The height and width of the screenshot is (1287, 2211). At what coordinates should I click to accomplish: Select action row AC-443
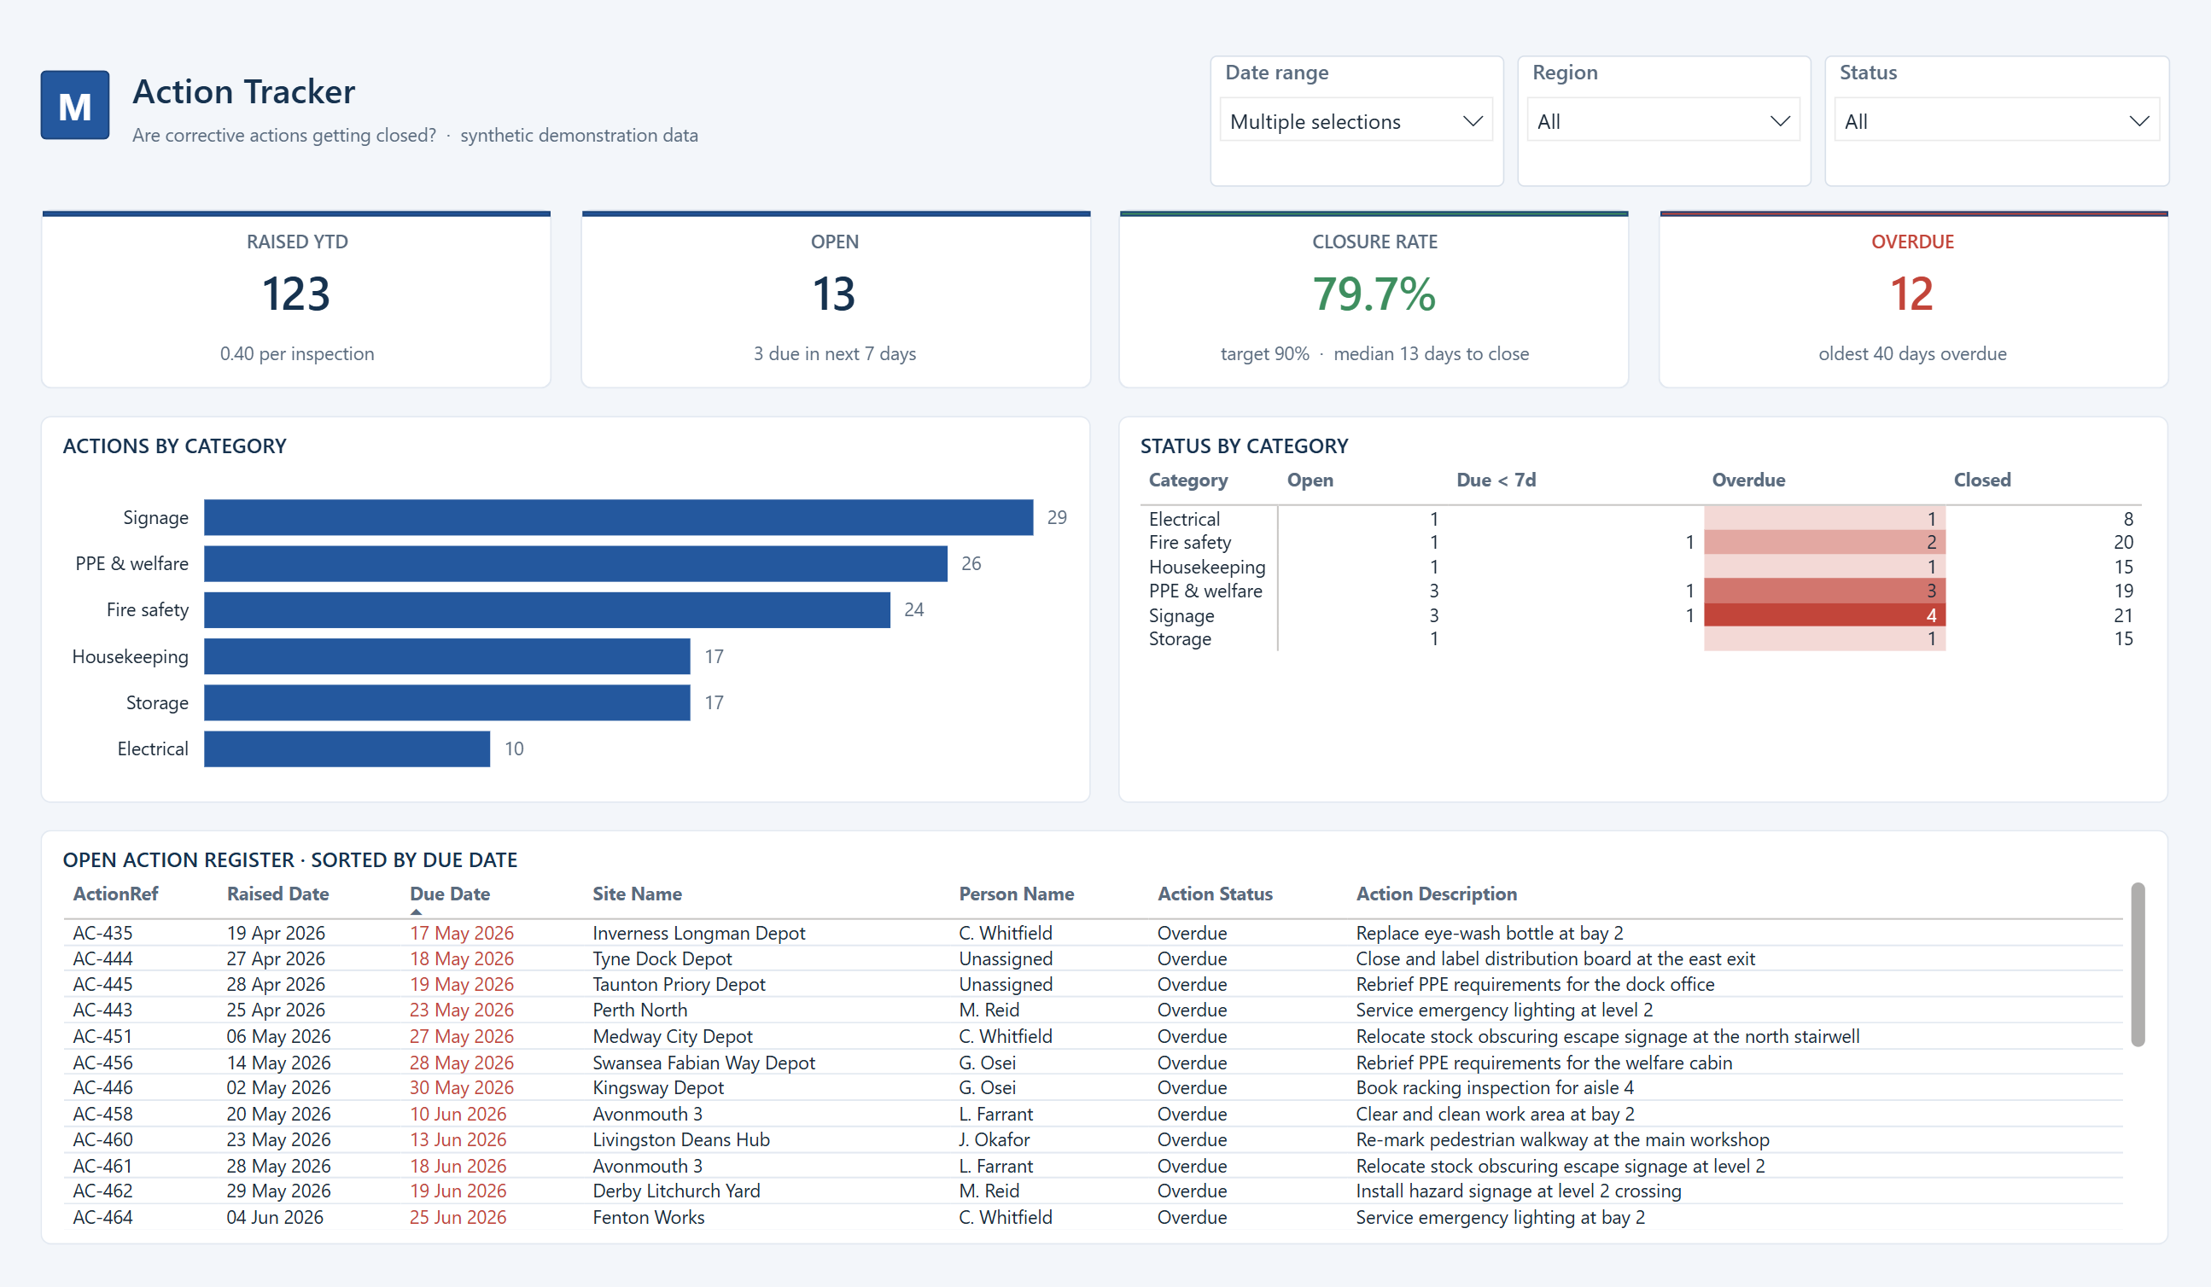1094,1010
